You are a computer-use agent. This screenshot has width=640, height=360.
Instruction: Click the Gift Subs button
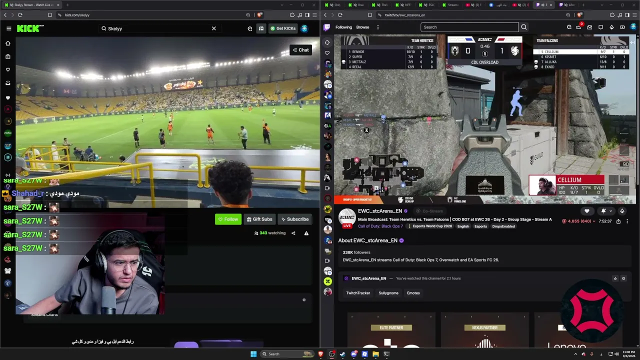(x=259, y=219)
